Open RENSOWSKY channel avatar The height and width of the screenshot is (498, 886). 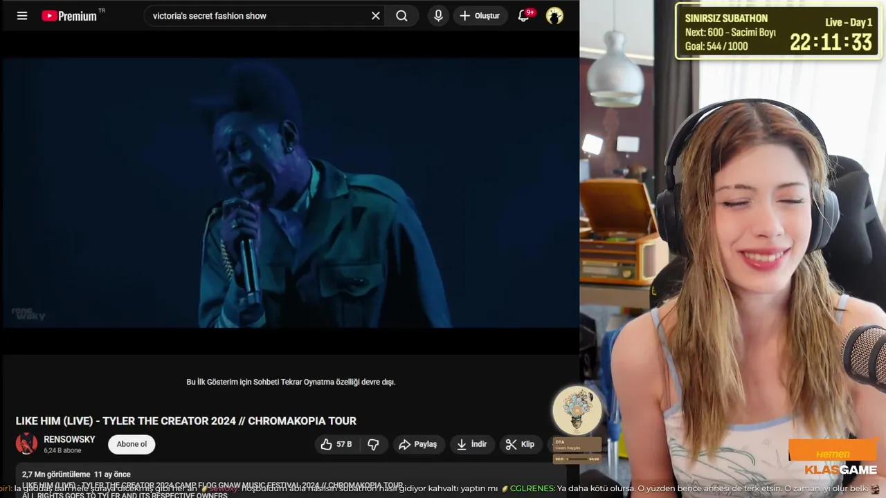coord(26,443)
